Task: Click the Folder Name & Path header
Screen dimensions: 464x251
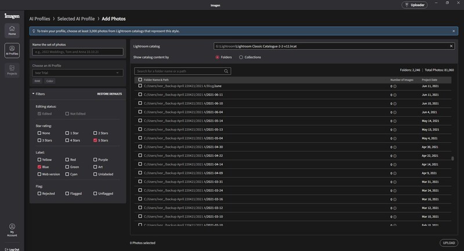Action: (156, 80)
